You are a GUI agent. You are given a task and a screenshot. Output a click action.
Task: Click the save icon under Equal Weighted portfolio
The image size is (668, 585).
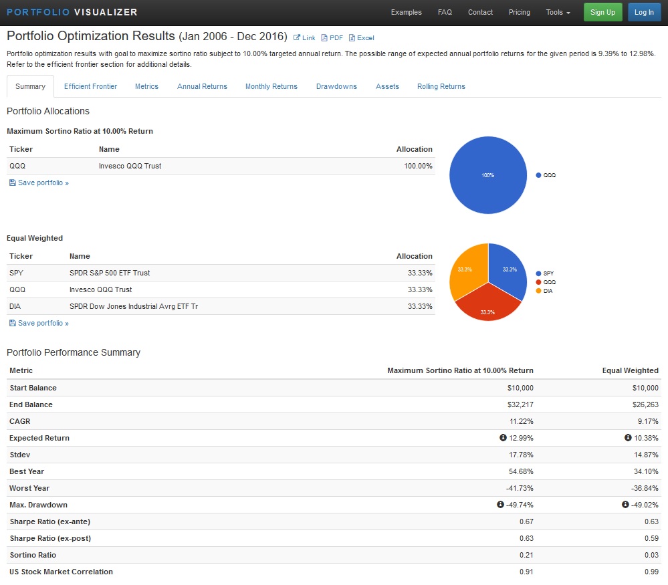tap(12, 323)
